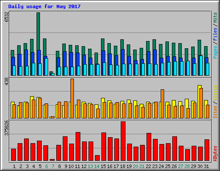Click the red KBytes bar for day 22
The height and width of the screenshot is (171, 220).
(x=149, y=147)
